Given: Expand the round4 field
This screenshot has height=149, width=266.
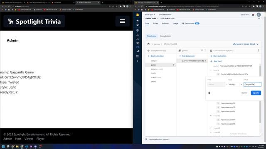Looking at the screenshot, I should click(211, 132).
